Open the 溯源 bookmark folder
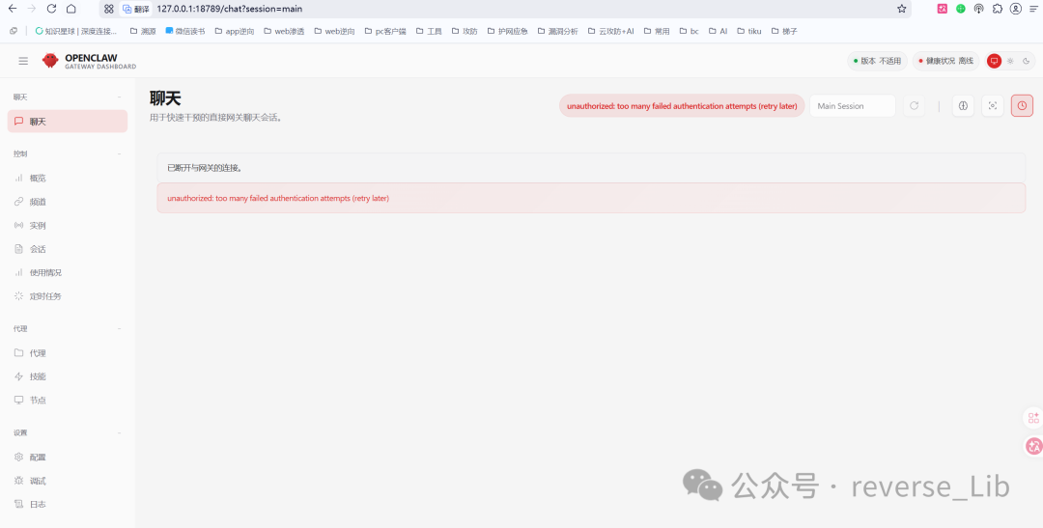The width and height of the screenshot is (1043, 528). tap(142, 31)
